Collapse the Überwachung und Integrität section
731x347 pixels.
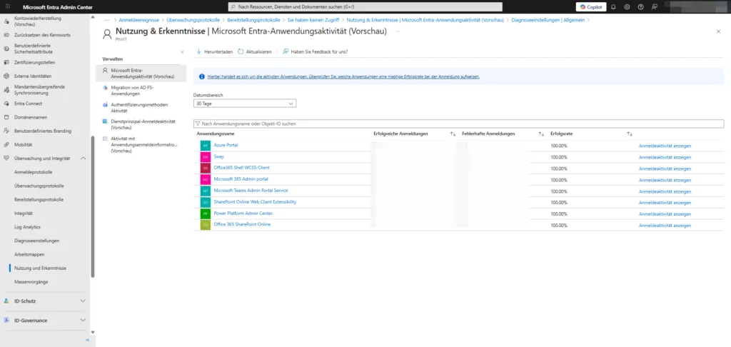(83, 157)
